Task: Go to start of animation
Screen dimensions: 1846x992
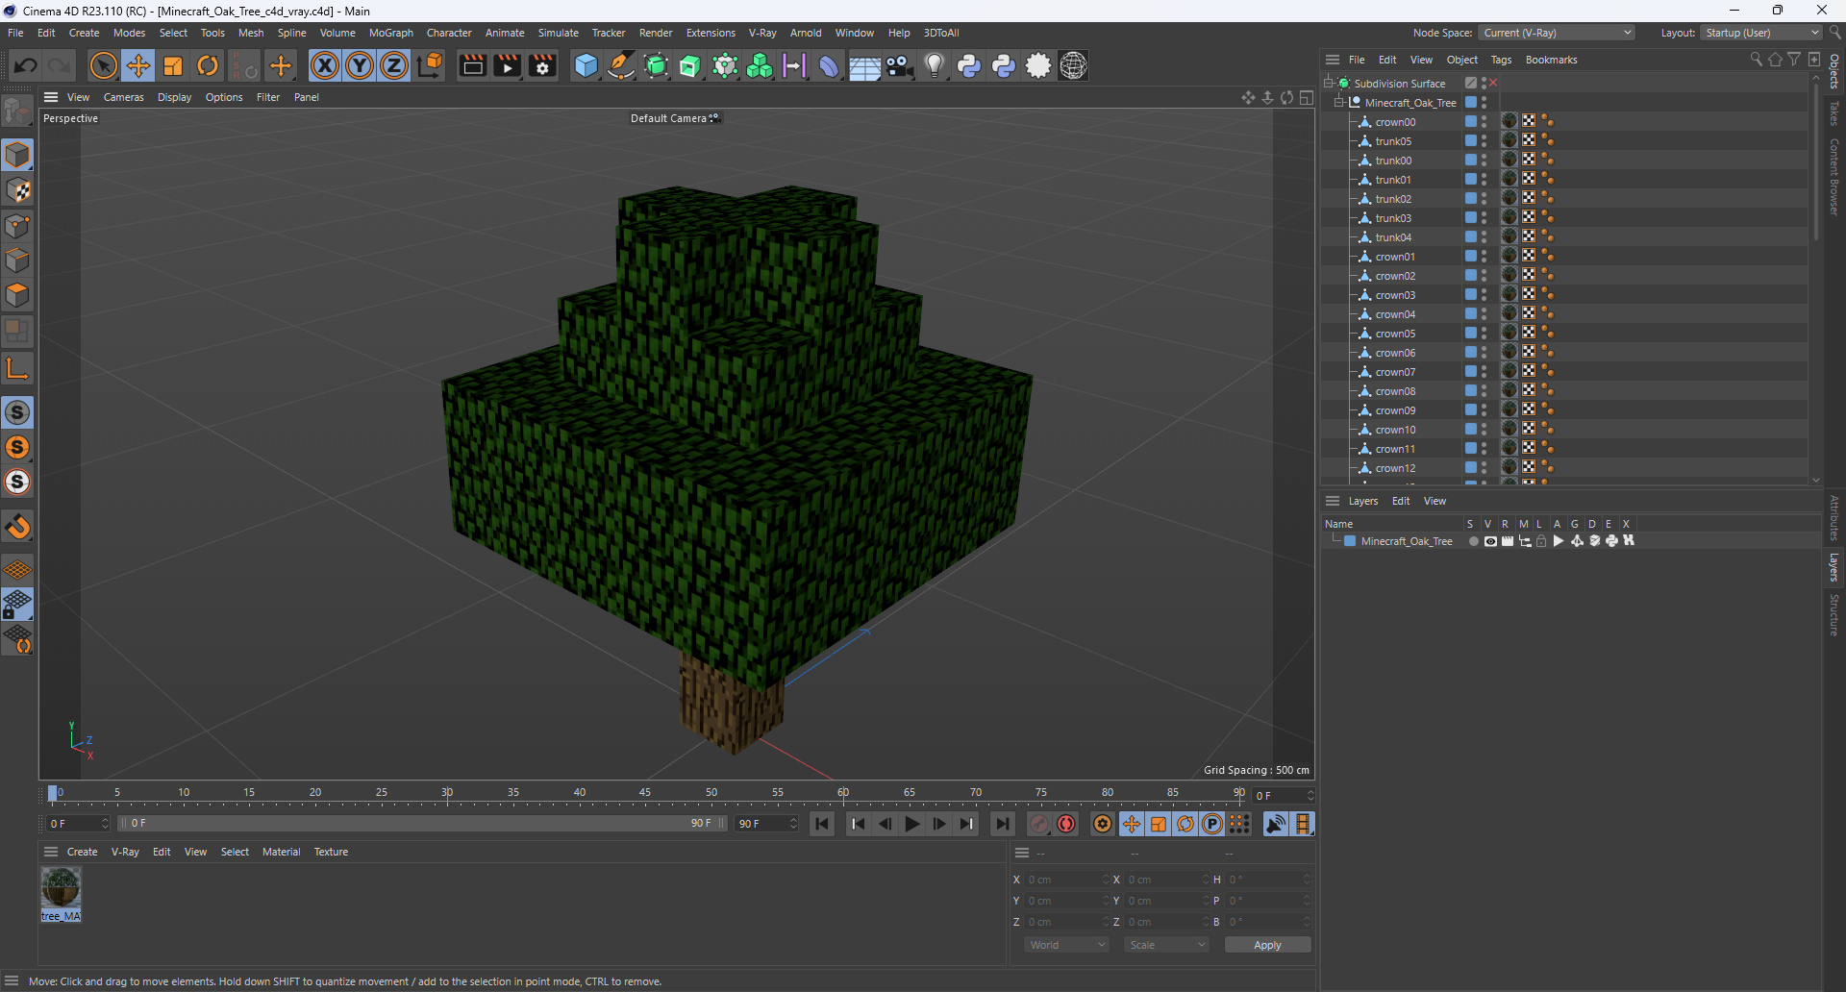Action: point(822,824)
